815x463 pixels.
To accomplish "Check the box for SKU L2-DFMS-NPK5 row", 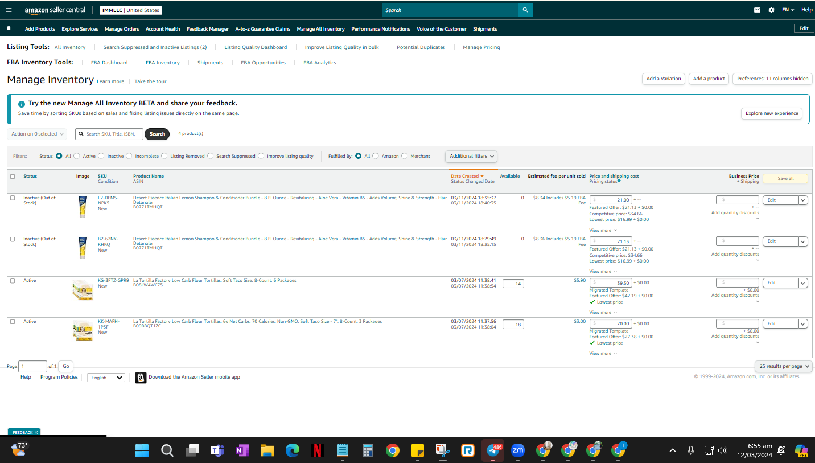I will [13, 198].
